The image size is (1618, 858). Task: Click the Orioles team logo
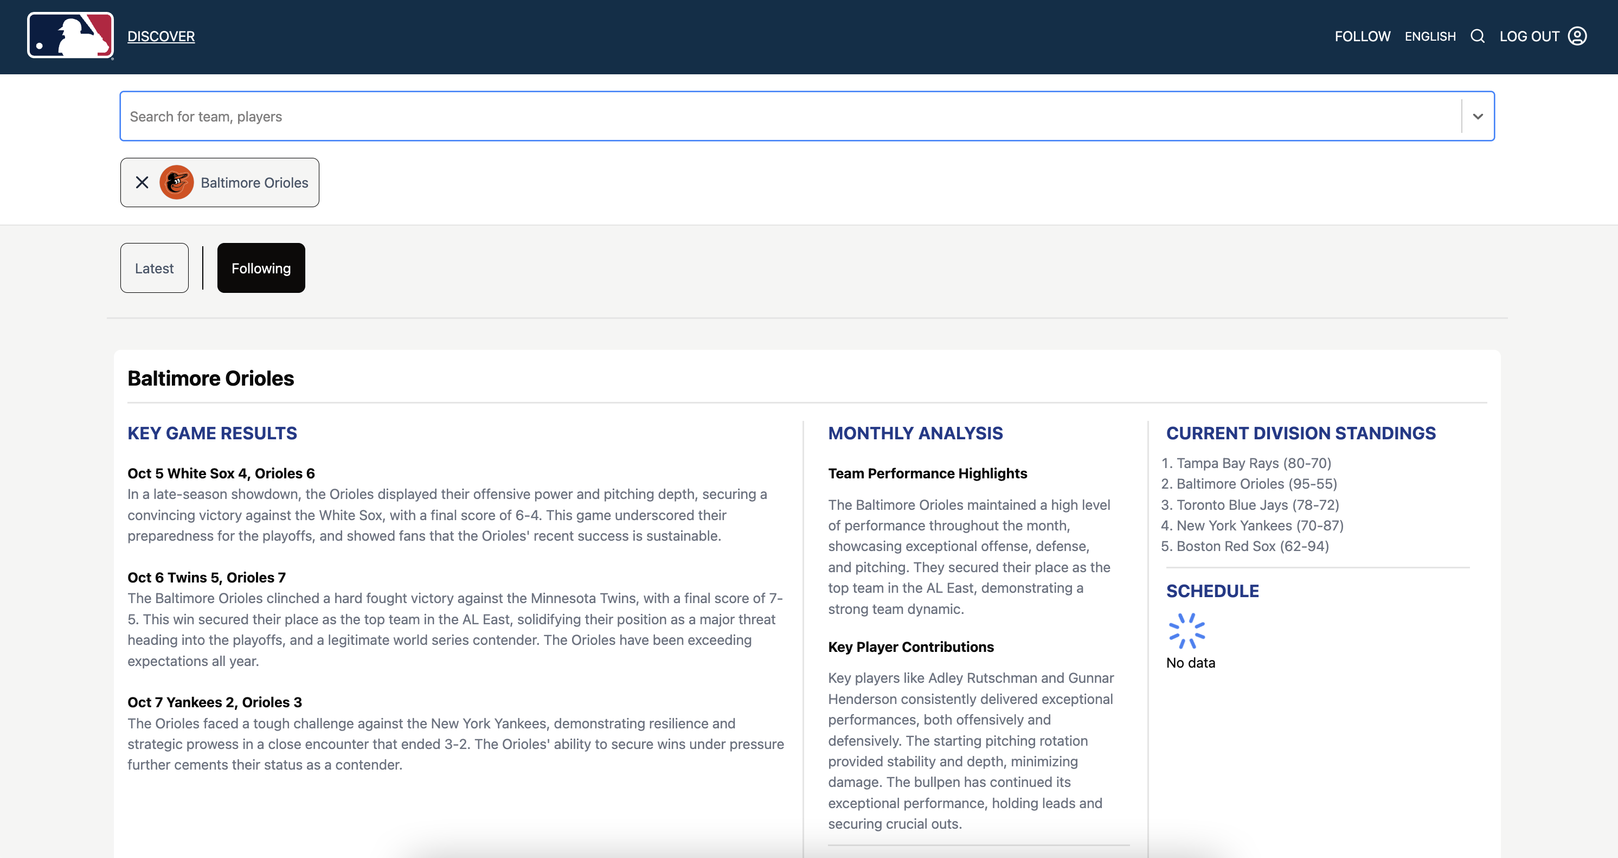tap(177, 183)
